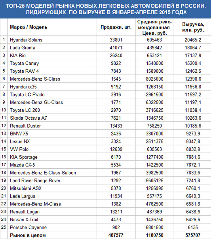Select the Lada Granta model name
211x239 pixels.
coord(23,48)
